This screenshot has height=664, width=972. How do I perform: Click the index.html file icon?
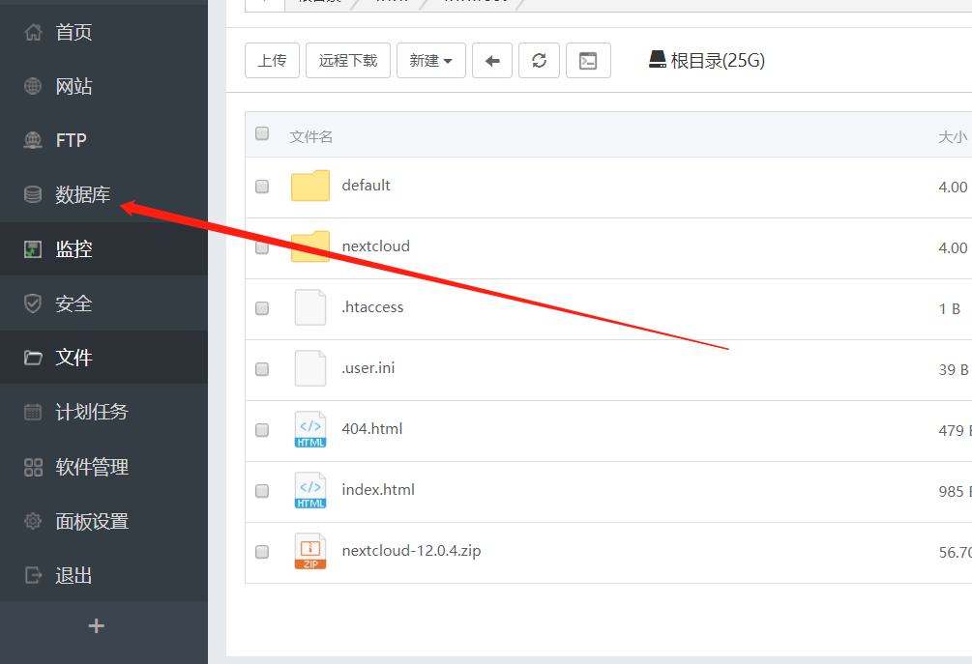pyautogui.click(x=310, y=490)
